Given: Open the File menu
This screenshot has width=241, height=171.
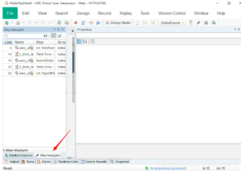Looking at the screenshot, I should pyautogui.click(x=10, y=13).
